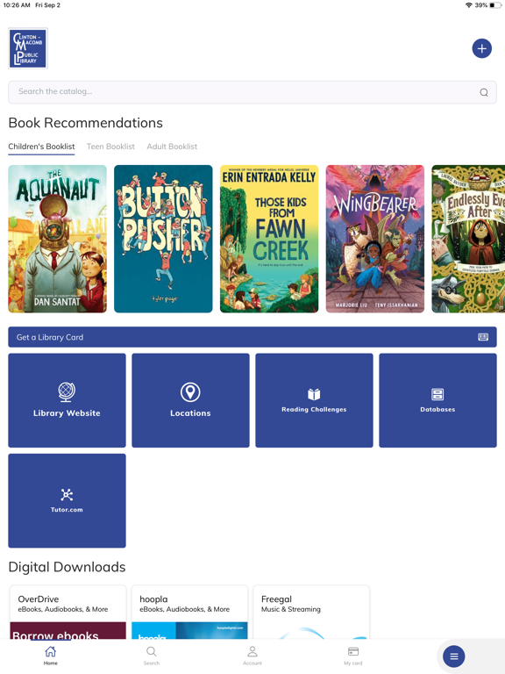The image size is (505, 674).
Task: Tap the Search icon in bottom bar
Action: (151, 652)
